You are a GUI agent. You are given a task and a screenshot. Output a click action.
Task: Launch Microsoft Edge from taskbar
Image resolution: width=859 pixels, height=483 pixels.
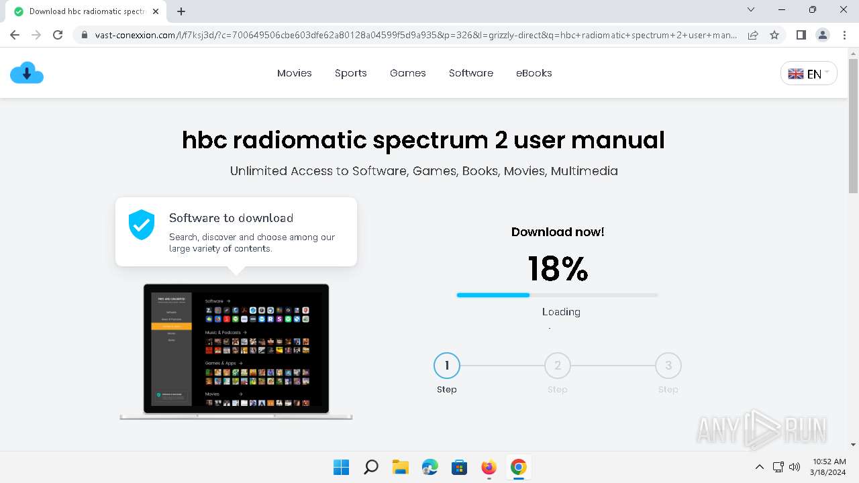pos(430,467)
